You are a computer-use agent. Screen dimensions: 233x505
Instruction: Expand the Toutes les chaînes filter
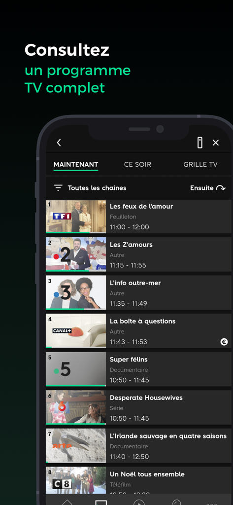pos(97,188)
